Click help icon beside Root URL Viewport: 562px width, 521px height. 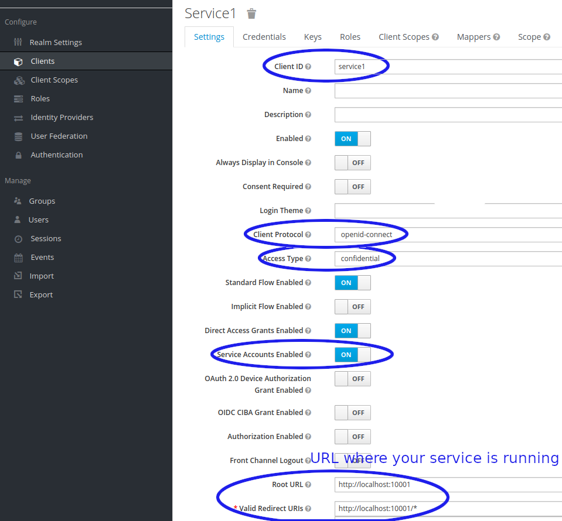tap(308, 485)
